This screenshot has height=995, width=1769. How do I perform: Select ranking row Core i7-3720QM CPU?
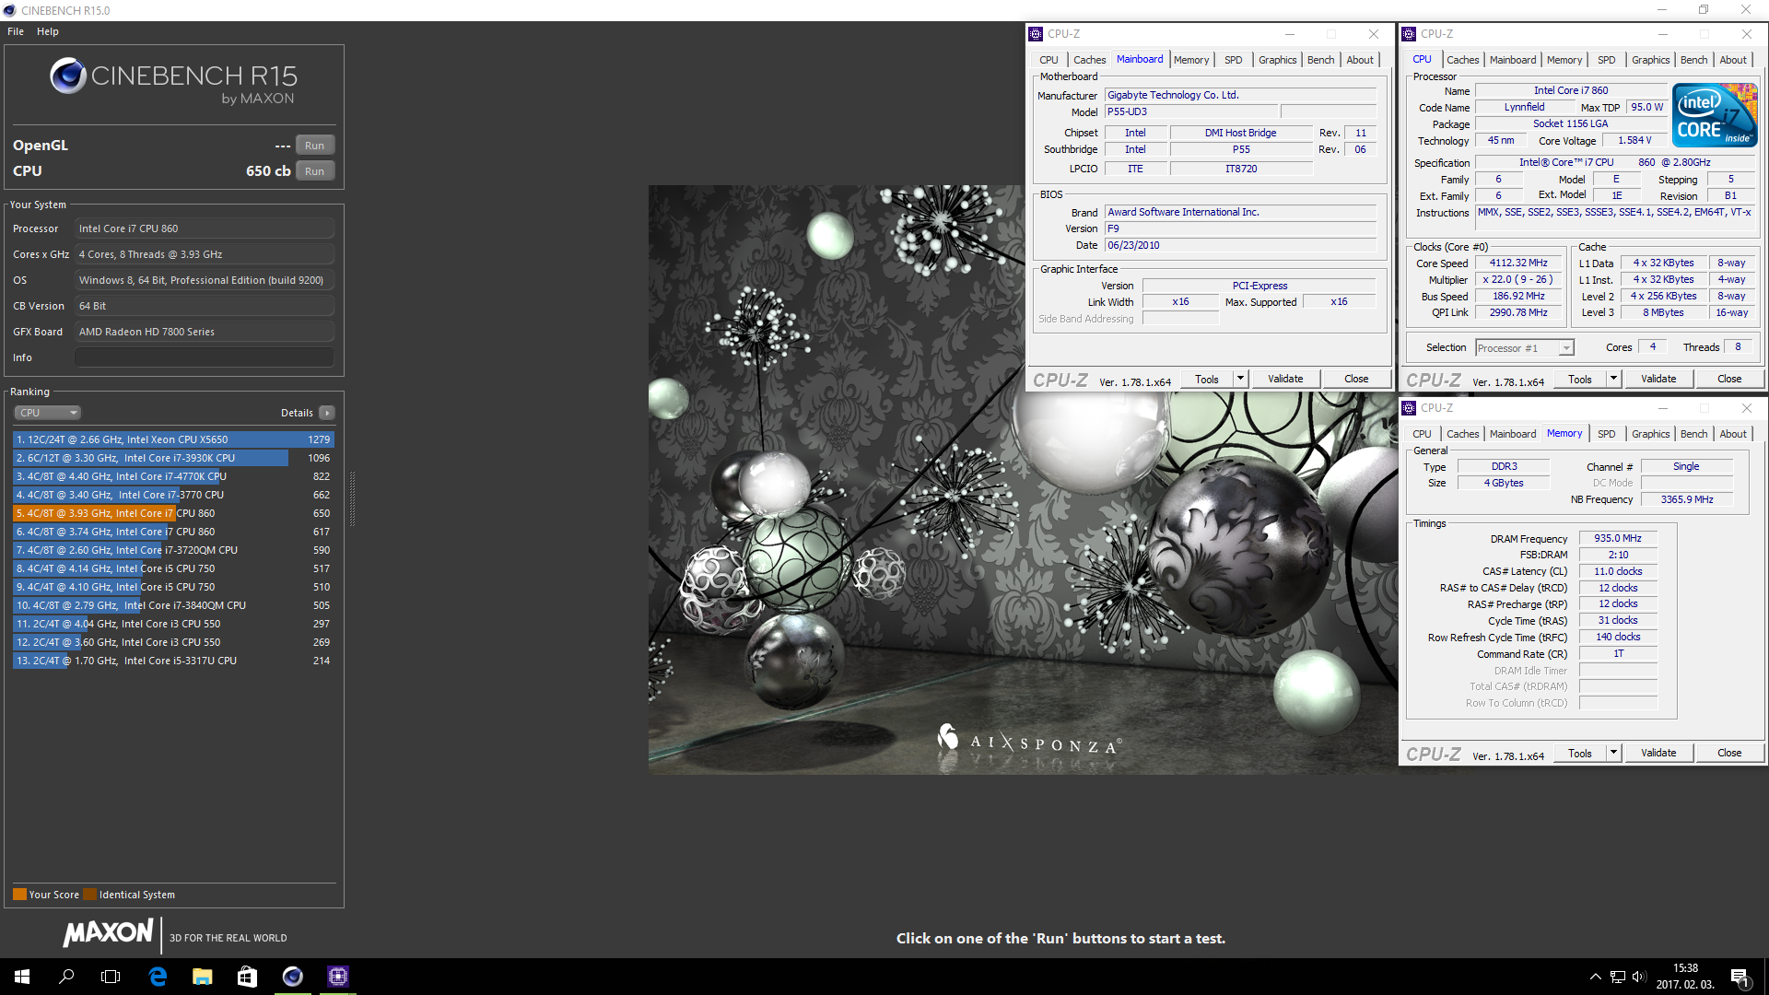coord(173,550)
